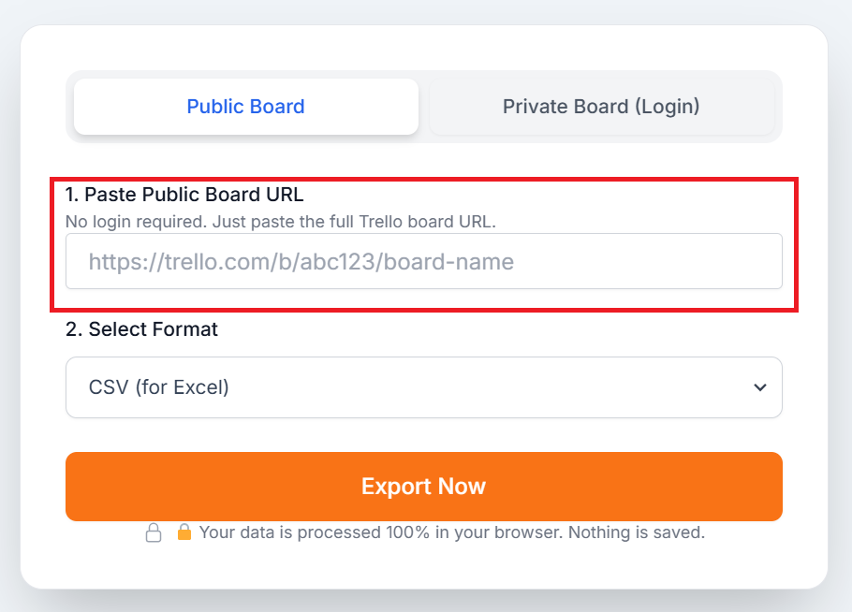The height and width of the screenshot is (612, 852).
Task: Select the Public Board tab
Action: (x=245, y=106)
